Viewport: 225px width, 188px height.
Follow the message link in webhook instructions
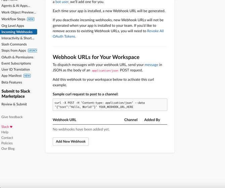151,64
